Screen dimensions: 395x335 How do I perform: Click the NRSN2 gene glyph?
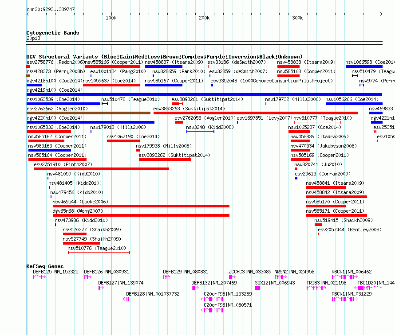(x=280, y=277)
